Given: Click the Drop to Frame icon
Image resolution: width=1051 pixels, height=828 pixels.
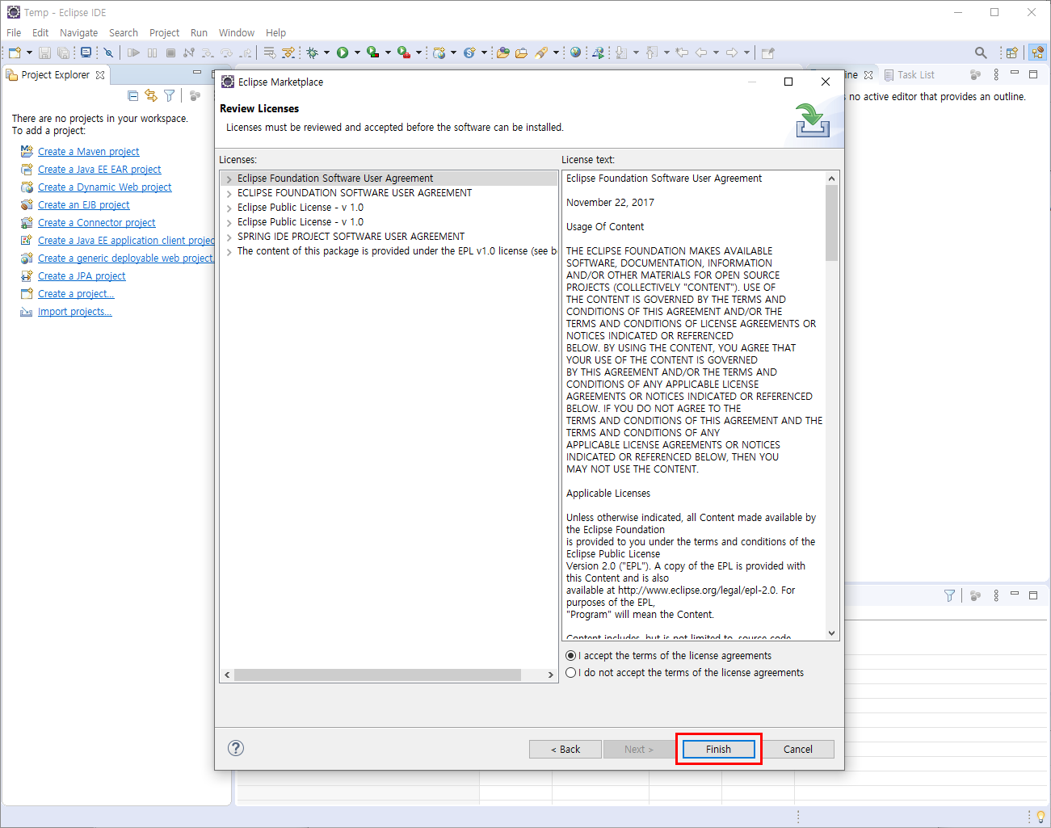Looking at the screenshot, I should [x=269, y=53].
